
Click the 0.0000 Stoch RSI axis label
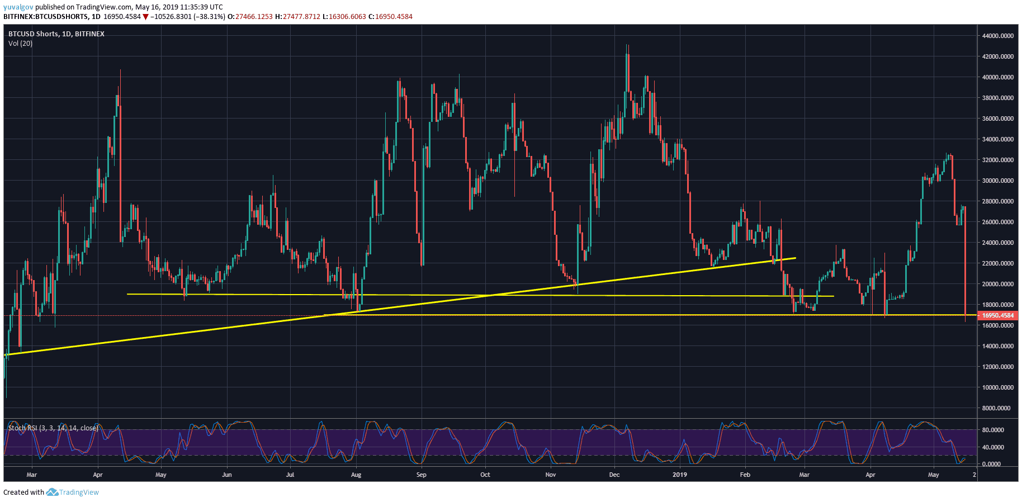pos(991,464)
